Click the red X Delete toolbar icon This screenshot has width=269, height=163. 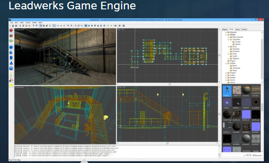pyautogui.click(x=29, y=25)
